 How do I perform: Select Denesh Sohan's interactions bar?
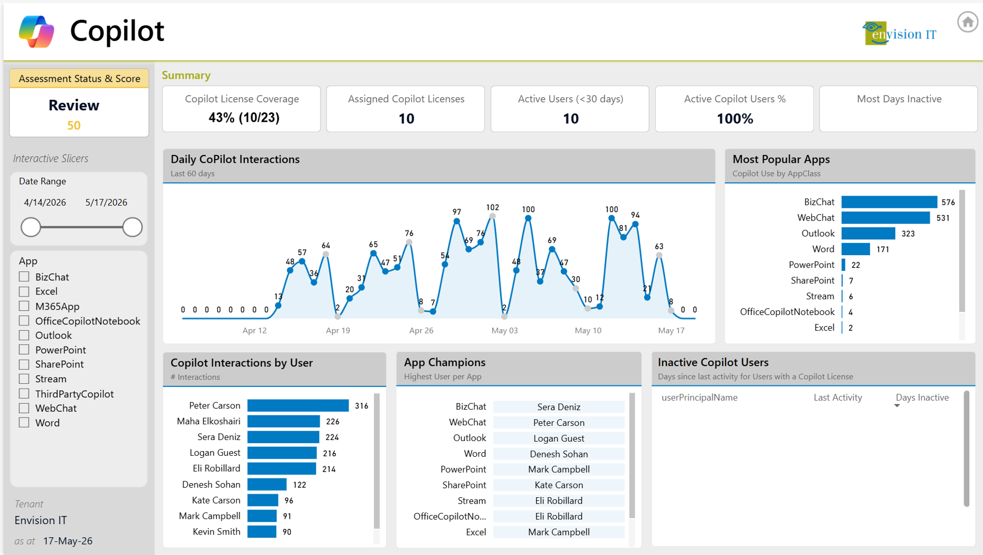point(267,485)
